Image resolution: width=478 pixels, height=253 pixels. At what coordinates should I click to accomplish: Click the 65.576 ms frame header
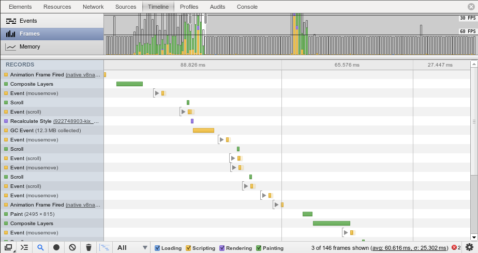pos(347,65)
